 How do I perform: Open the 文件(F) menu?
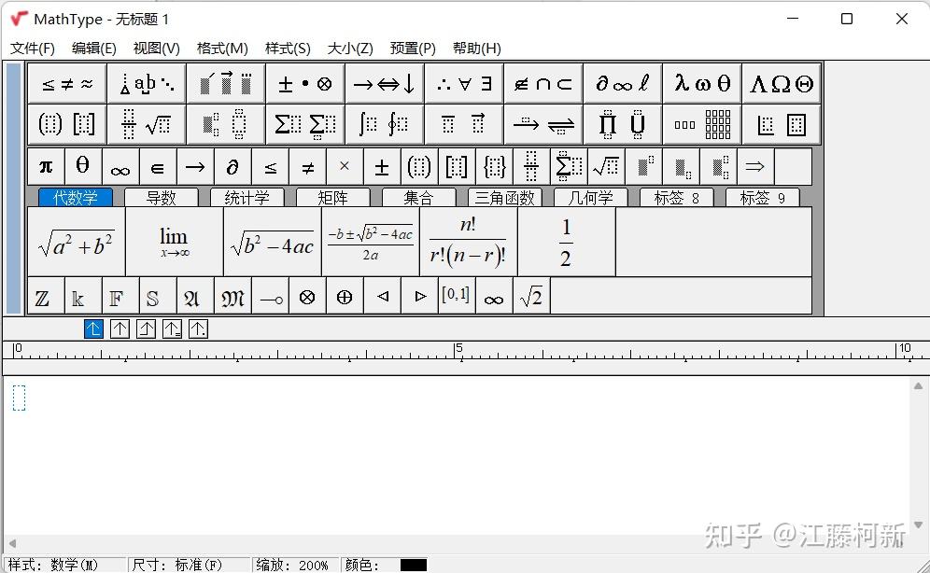pyautogui.click(x=33, y=48)
